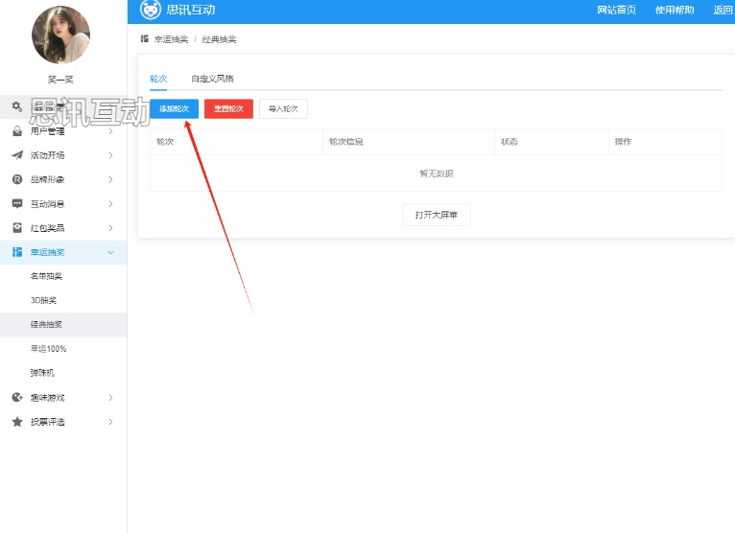Viewport: 735px width, 533px height.
Task: Click the 思讯互动 panda logo icon
Action: (150, 10)
